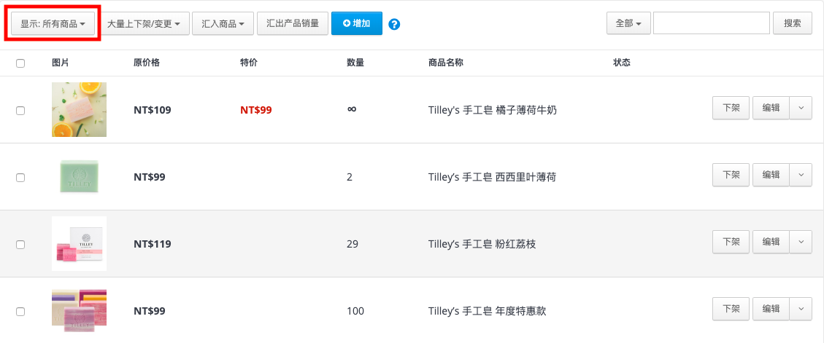Expand the 大量上下架/变更 menu
824x343 pixels.
[x=144, y=24]
